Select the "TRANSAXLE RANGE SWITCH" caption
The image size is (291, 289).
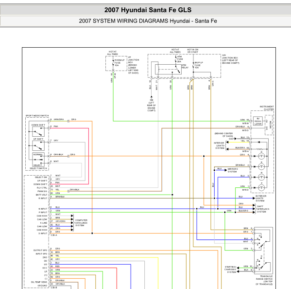click(264, 280)
